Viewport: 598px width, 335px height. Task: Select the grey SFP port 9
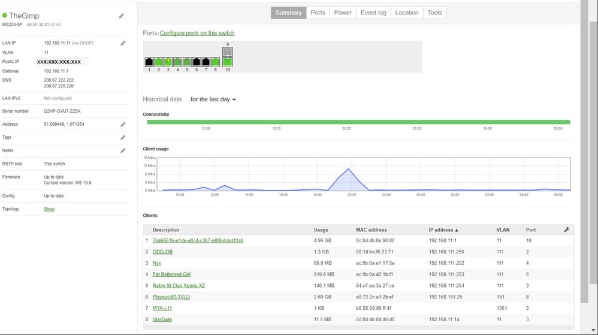coord(227,52)
